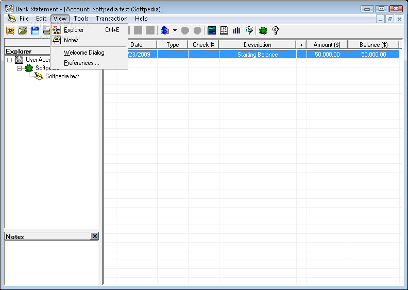Screen dimensions: 408x290
Task: Click the question mark help icon
Action: pyautogui.click(x=276, y=31)
